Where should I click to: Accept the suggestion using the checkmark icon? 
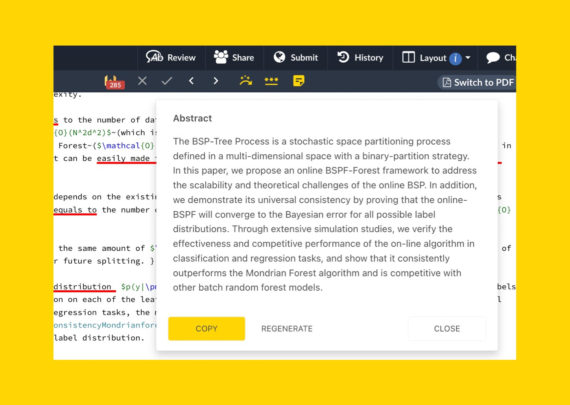[166, 81]
